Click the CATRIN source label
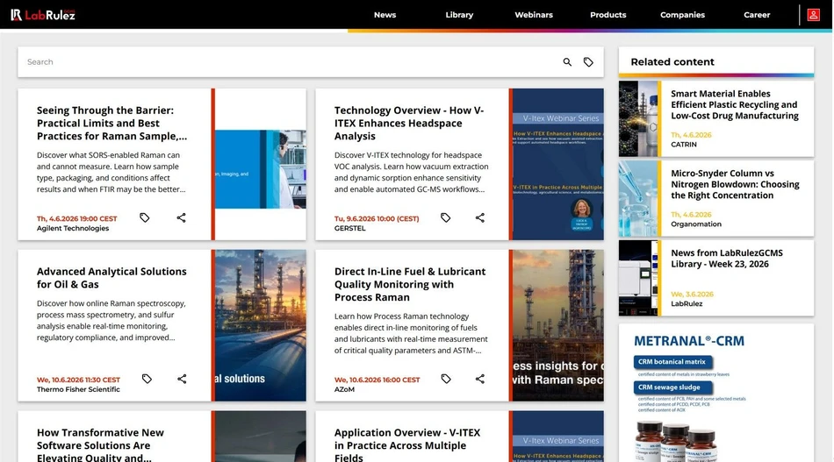Viewport: 834px width, 462px height. 684,145
